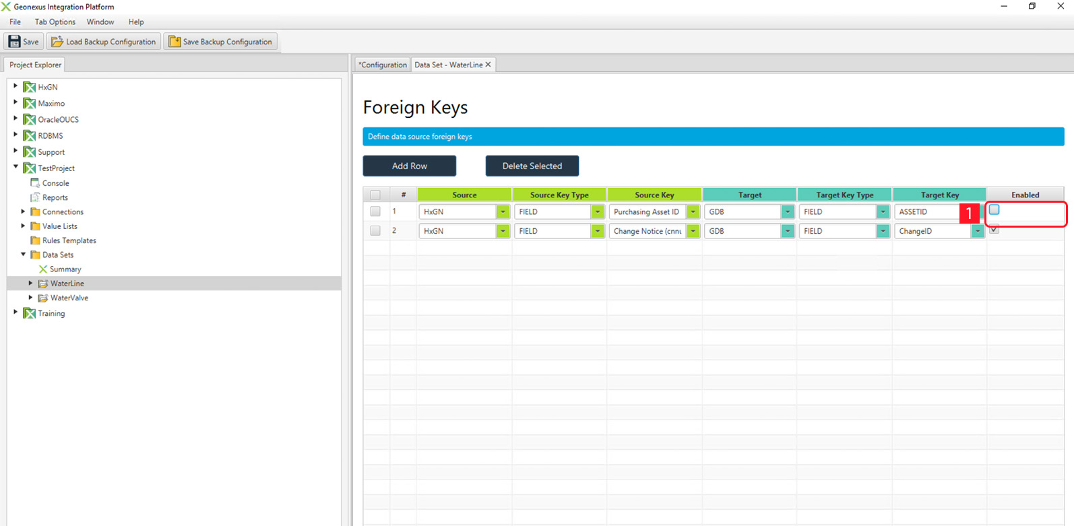1074x526 pixels.
Task: Click the Save disk icon in toolbar
Action: (x=14, y=42)
